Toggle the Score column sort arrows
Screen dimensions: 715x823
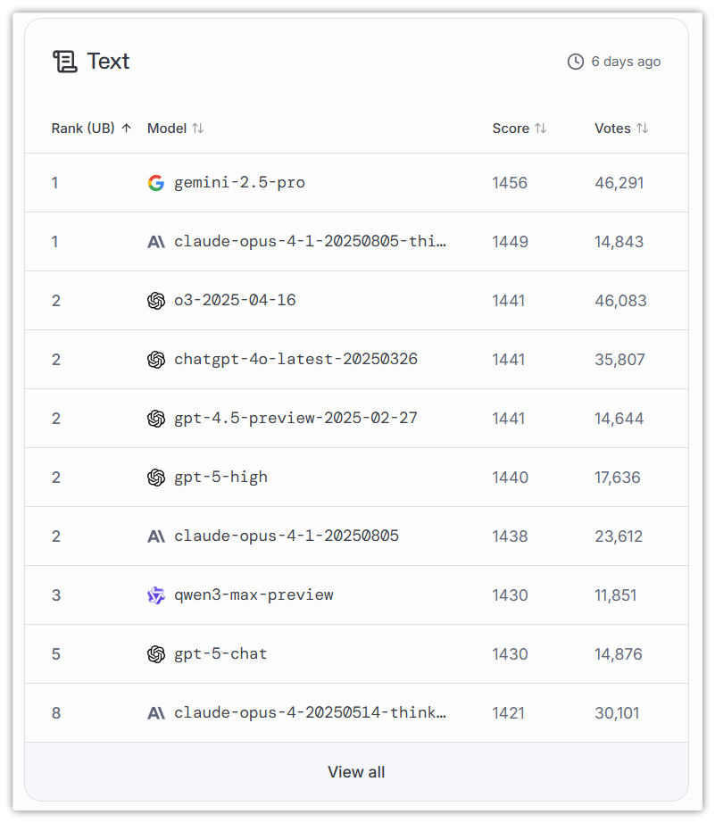pyautogui.click(x=540, y=128)
